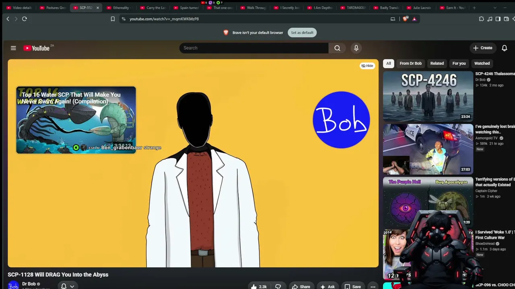Open the media control music note icon
Viewport: 515px width, 289px height.
pos(490,19)
